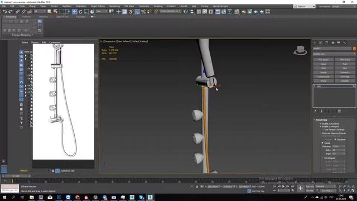The height and width of the screenshot is (201, 357).
Task: Open the Utilities panel wrench icon
Action: tap(345, 42)
